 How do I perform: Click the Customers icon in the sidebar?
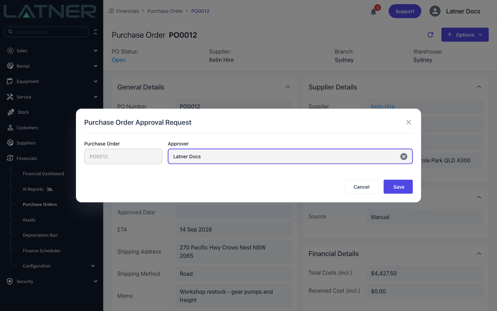pyautogui.click(x=10, y=128)
